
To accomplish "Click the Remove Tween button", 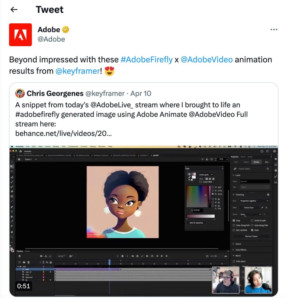I will coord(251,236).
